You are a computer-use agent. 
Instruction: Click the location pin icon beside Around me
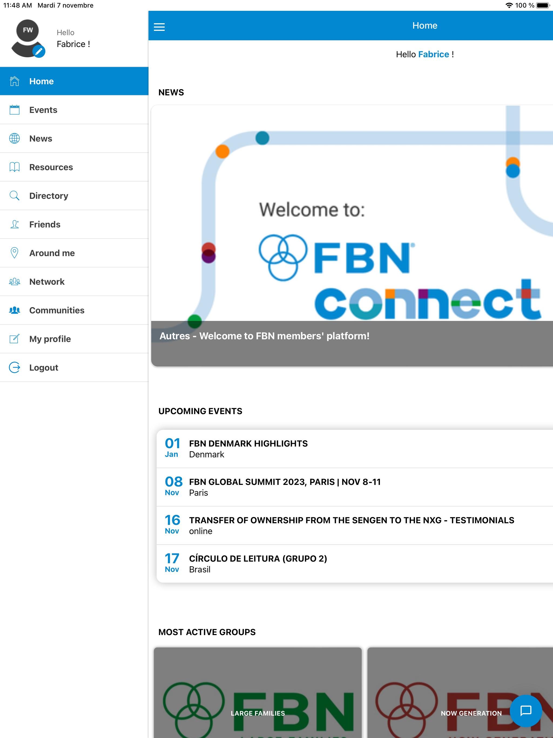[14, 253]
